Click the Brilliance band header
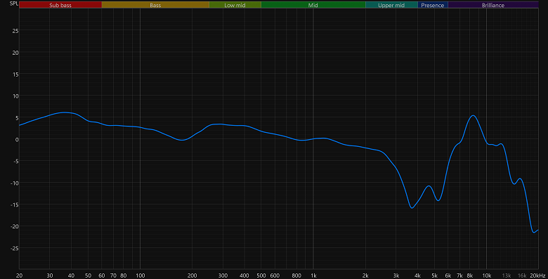The image size is (548, 279). pos(493,5)
